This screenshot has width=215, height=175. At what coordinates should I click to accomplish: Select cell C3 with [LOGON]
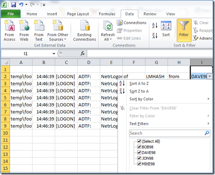point(66,84)
